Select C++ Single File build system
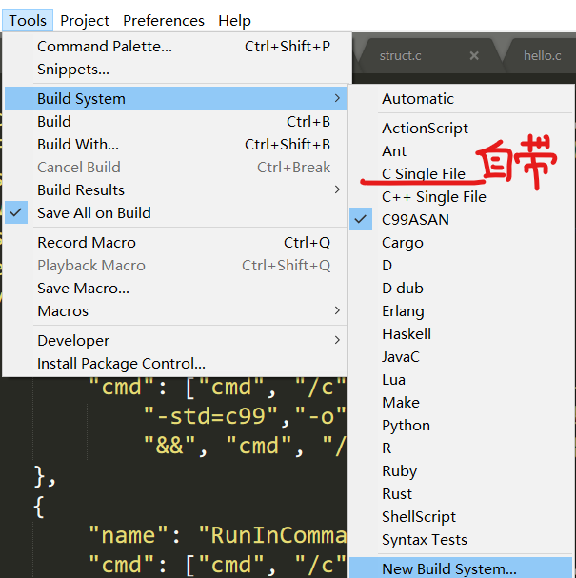The width and height of the screenshot is (576, 578). pyautogui.click(x=461, y=197)
